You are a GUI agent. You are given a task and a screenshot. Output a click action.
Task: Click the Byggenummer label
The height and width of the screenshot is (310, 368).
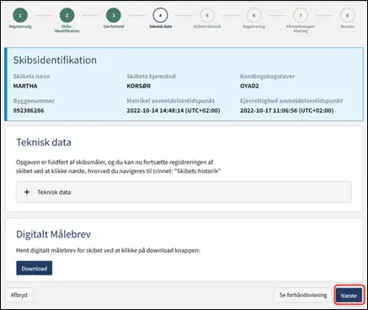coord(34,101)
